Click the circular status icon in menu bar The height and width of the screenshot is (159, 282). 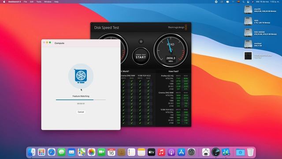216,2
